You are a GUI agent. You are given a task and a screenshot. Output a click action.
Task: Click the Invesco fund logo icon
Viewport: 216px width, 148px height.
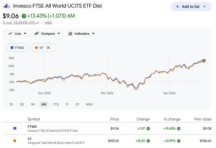coord(7,6)
